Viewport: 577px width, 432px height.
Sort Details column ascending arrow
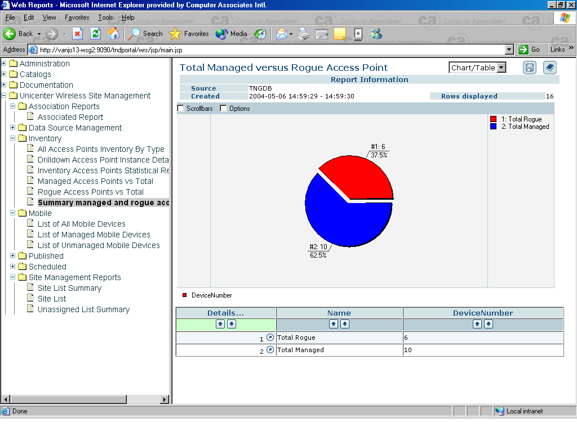tap(220, 324)
